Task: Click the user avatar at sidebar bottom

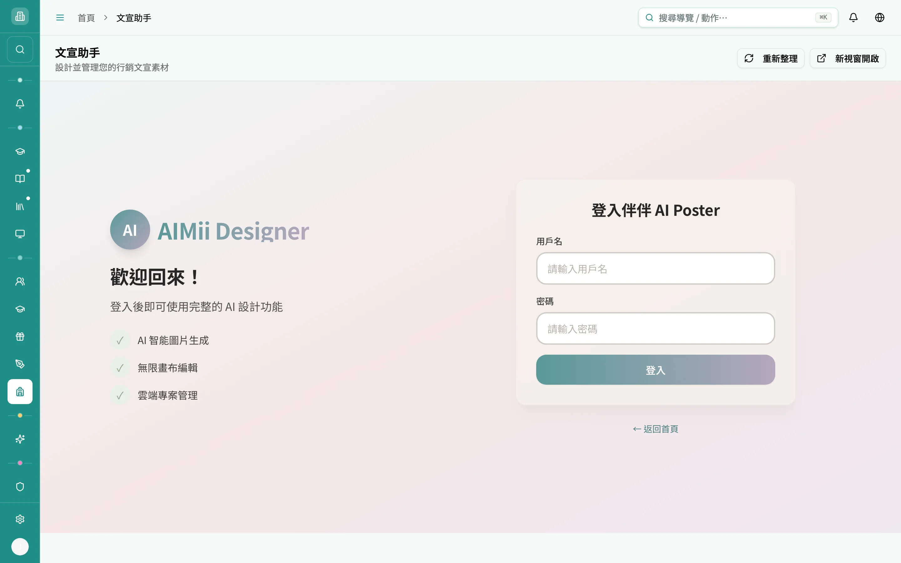Action: (x=20, y=547)
